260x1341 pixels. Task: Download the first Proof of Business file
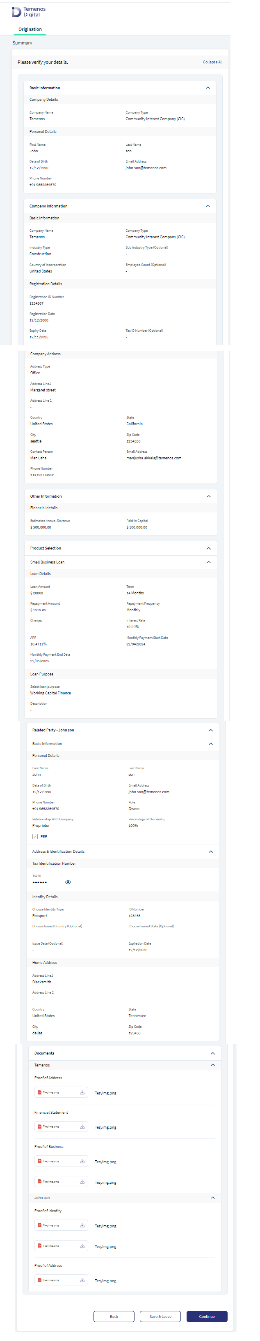pos(82,1162)
